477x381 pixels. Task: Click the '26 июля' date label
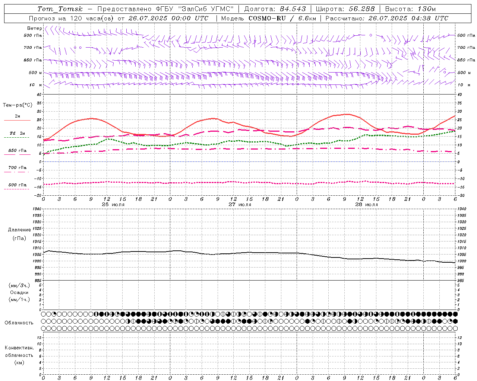pyautogui.click(x=113, y=205)
